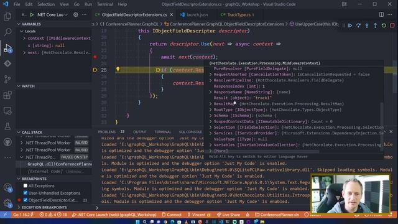Open the File menu
398x224 pixels.
tap(17, 4)
